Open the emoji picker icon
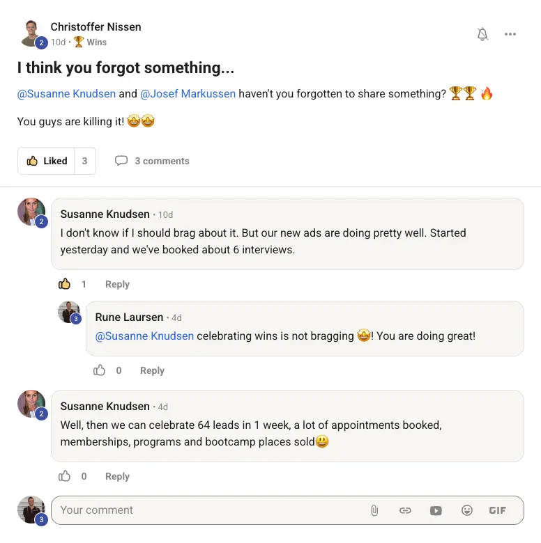 [x=467, y=510]
